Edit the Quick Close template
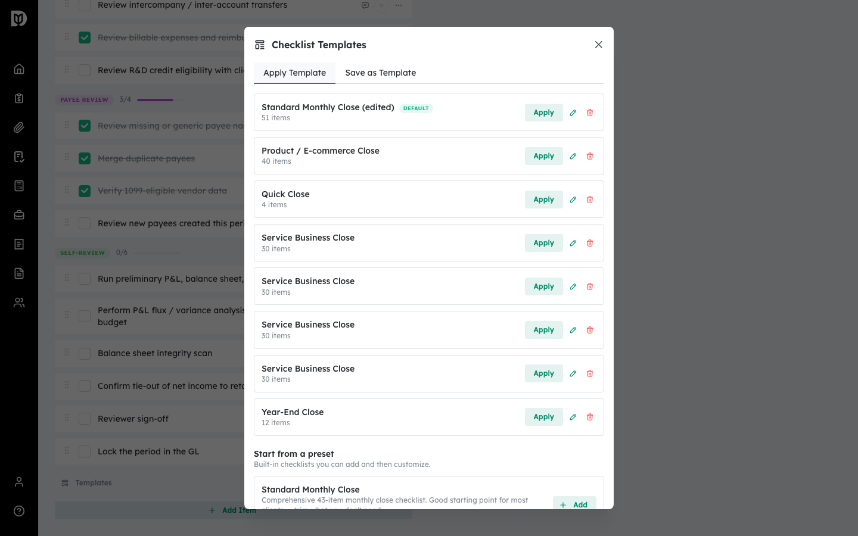Image resolution: width=858 pixels, height=536 pixels. 573,200
